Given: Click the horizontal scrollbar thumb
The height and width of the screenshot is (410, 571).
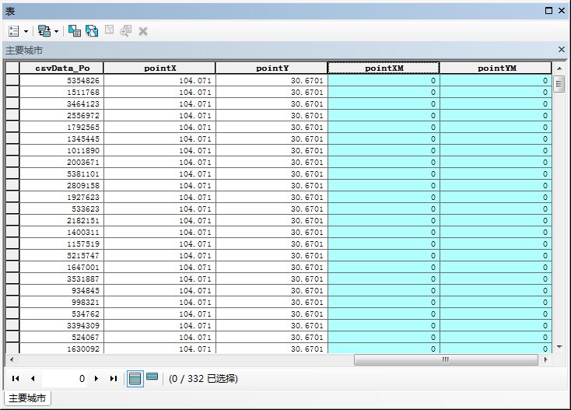Looking at the screenshot, I should point(445,360).
